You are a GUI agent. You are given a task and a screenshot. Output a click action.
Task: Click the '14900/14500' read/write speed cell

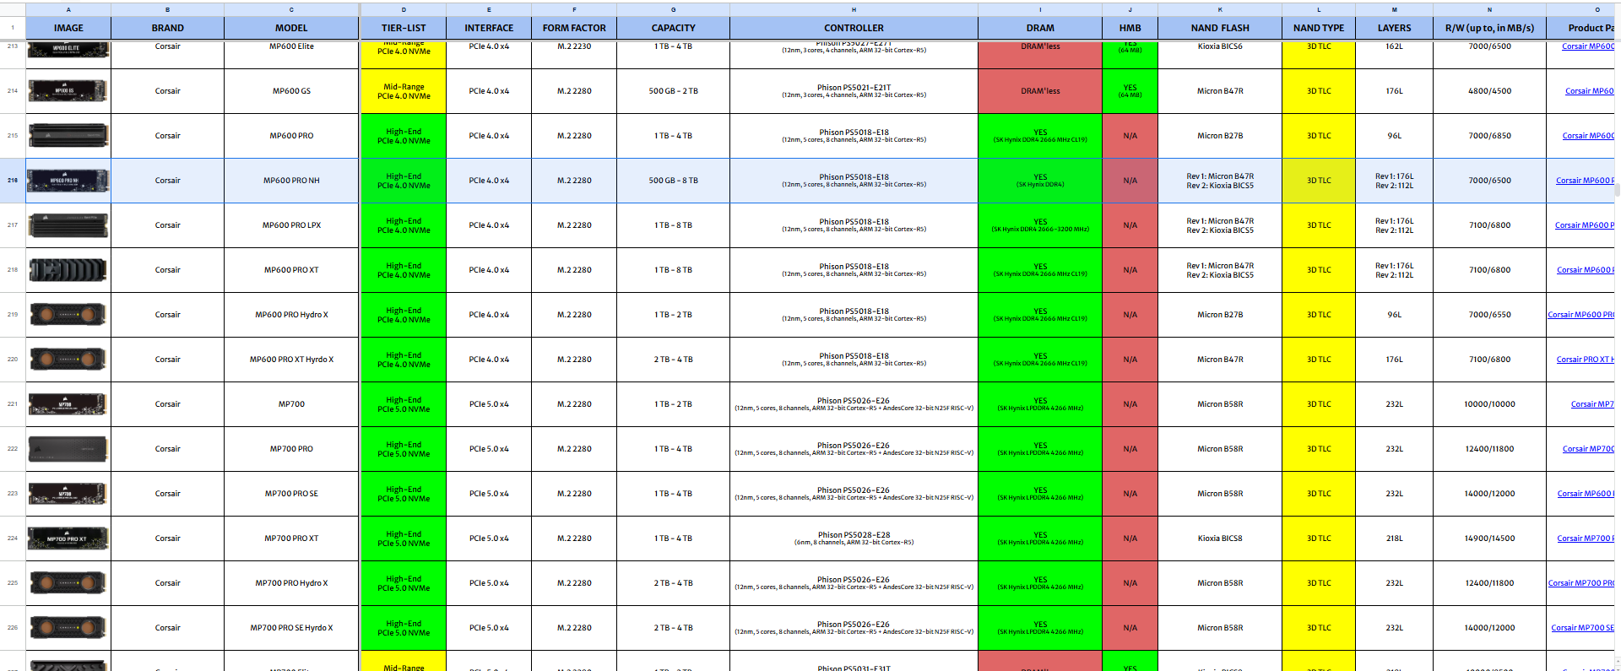(1489, 538)
